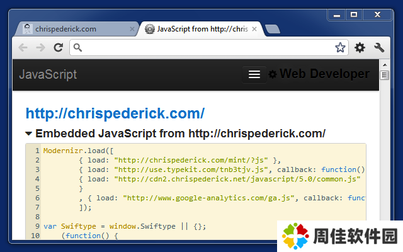Click the favicon of chrispederick.com tab
This screenshot has width=403, height=252.
point(28,29)
